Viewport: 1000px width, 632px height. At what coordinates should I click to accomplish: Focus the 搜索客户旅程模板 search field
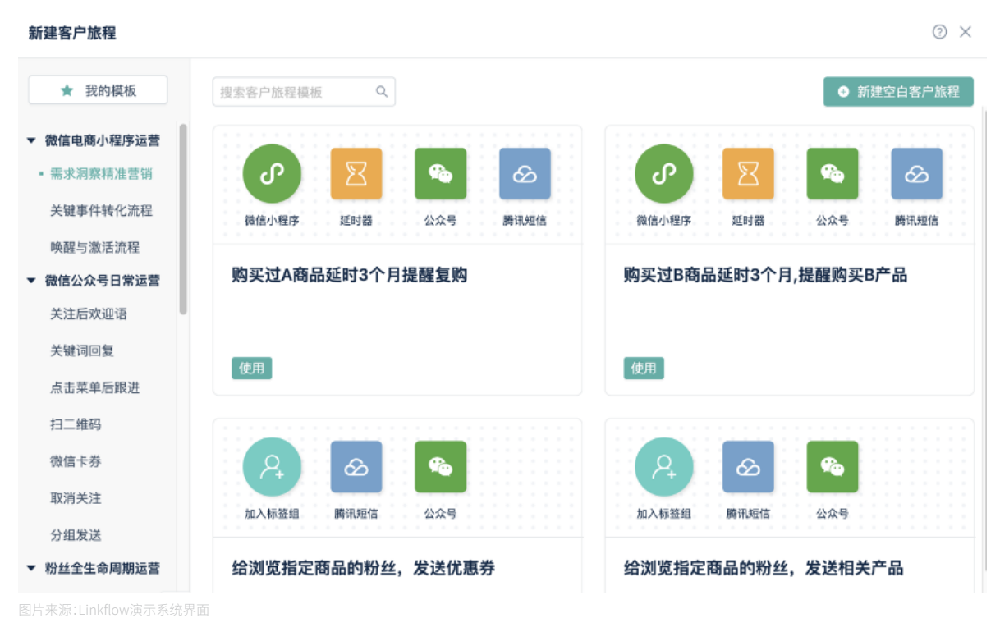304,92
